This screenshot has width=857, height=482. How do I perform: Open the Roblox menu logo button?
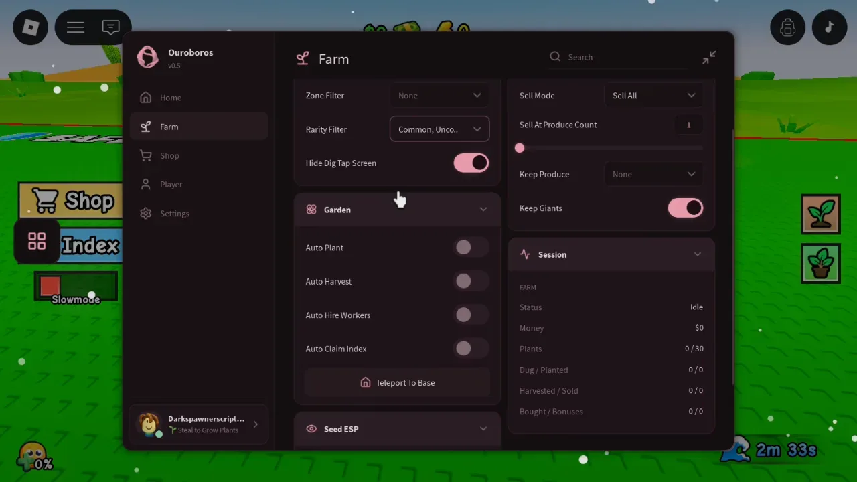tap(31, 27)
